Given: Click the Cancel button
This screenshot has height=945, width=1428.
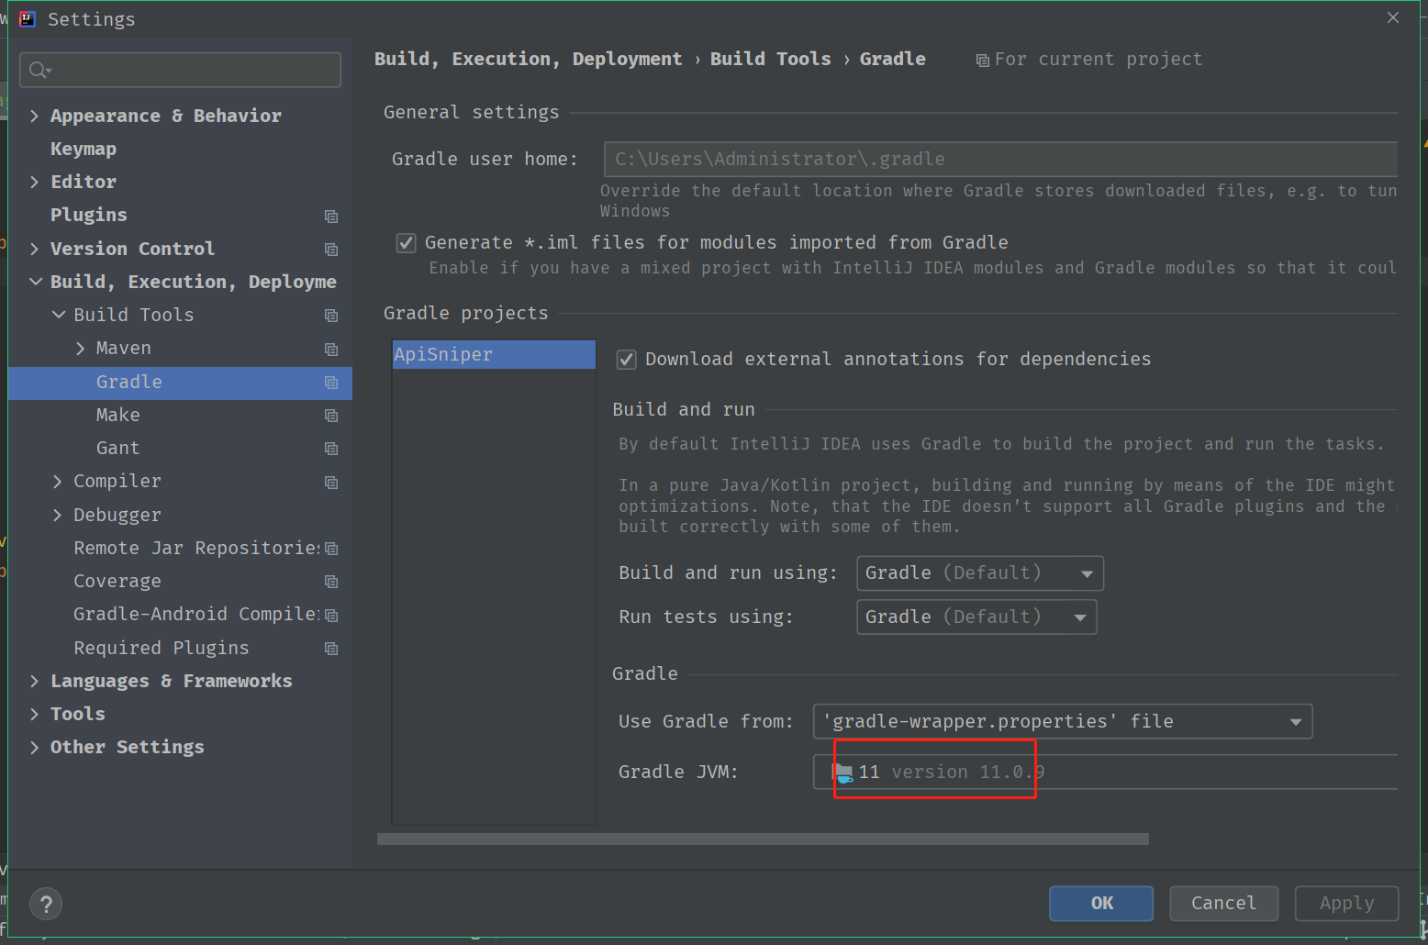Looking at the screenshot, I should click(x=1224, y=903).
